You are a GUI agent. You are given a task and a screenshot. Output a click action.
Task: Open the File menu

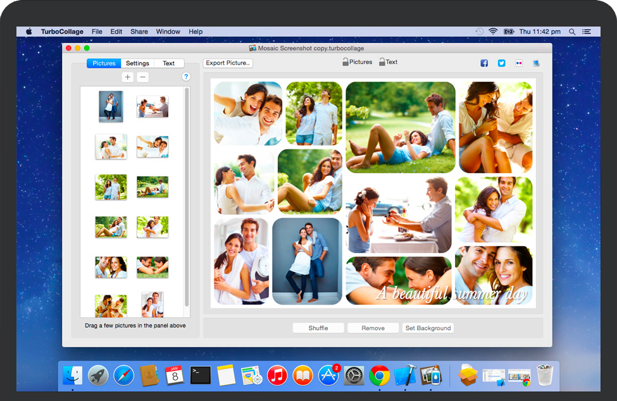pos(97,32)
